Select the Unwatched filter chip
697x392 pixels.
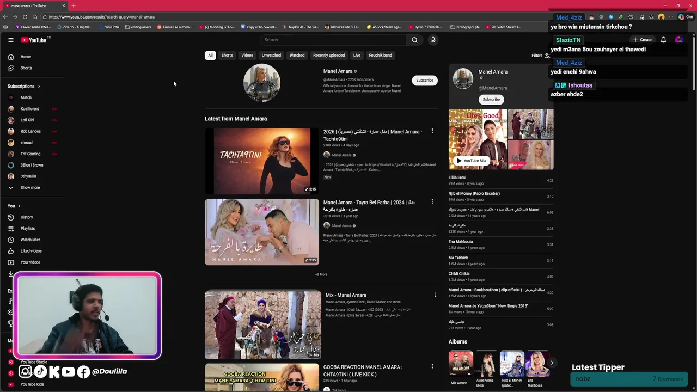271,55
